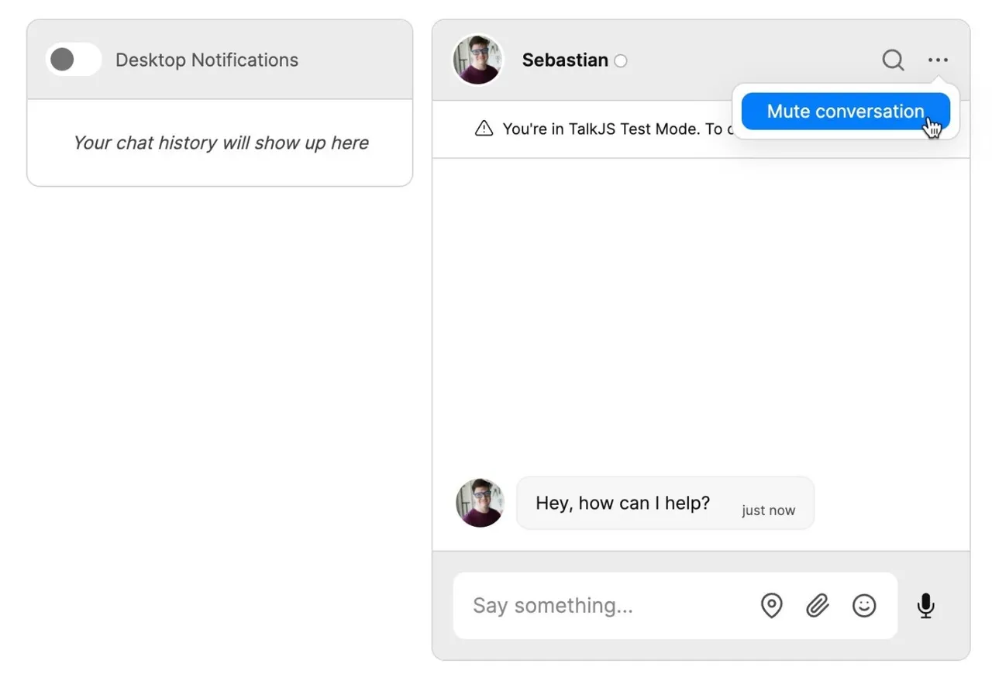Attach a file with the paperclip icon

[x=817, y=606]
